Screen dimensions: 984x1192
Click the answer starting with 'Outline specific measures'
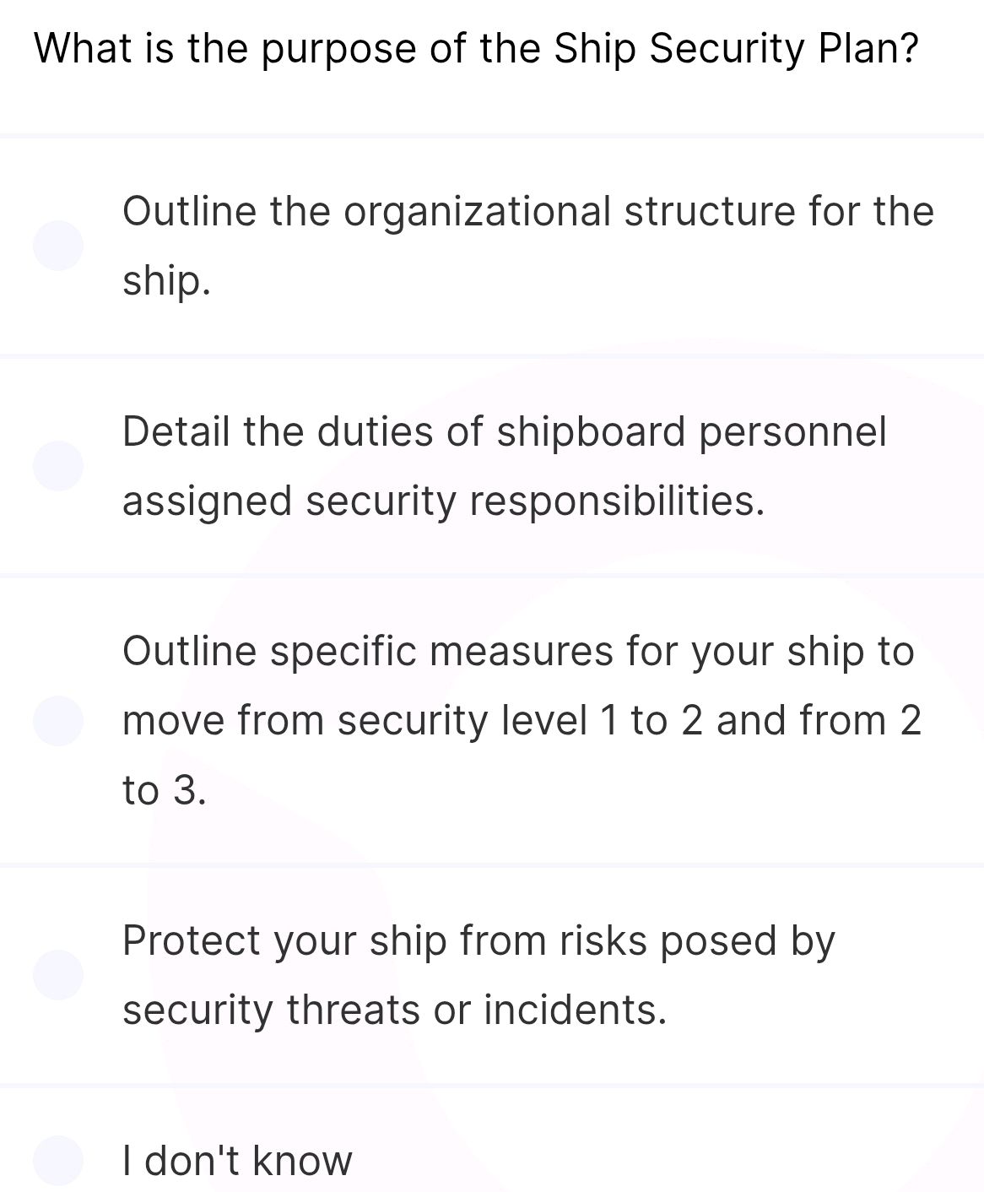coord(518,650)
